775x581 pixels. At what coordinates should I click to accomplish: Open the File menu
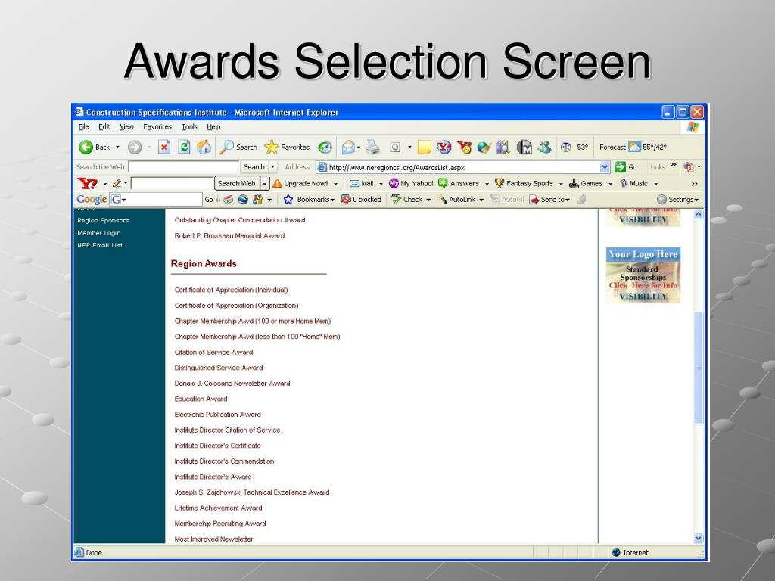tap(83, 127)
